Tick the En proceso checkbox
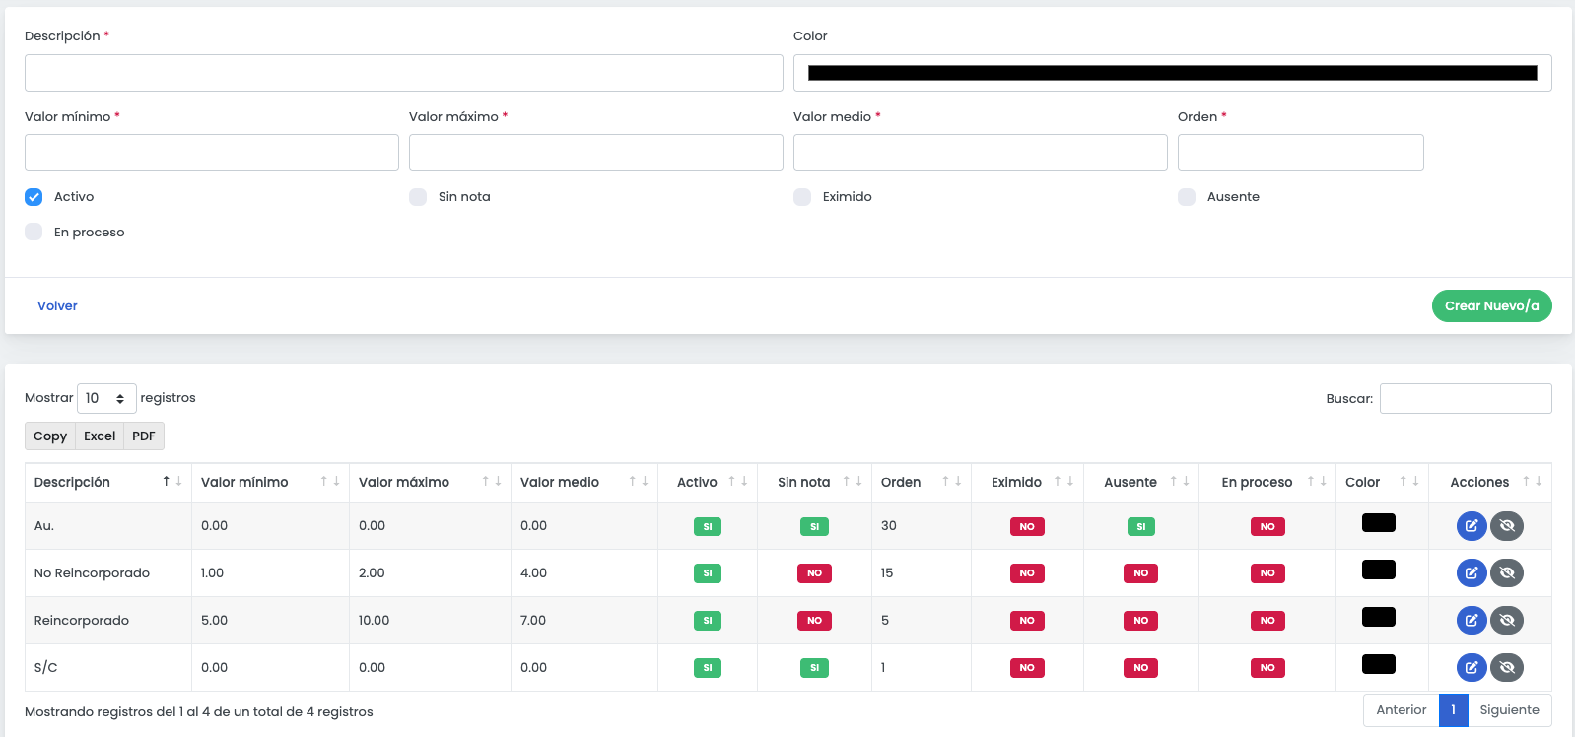This screenshot has height=737, width=1575. (34, 233)
